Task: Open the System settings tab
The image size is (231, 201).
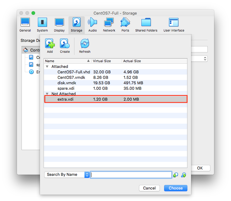Action: click(42, 25)
